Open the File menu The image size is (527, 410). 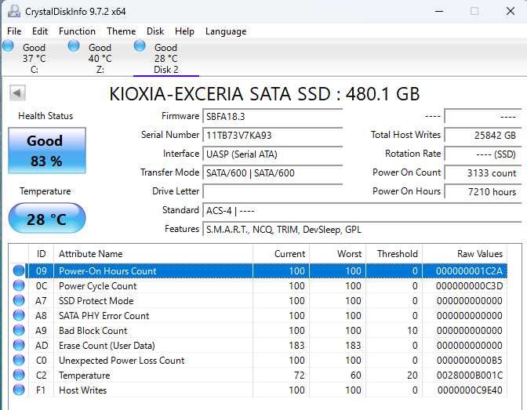14,31
